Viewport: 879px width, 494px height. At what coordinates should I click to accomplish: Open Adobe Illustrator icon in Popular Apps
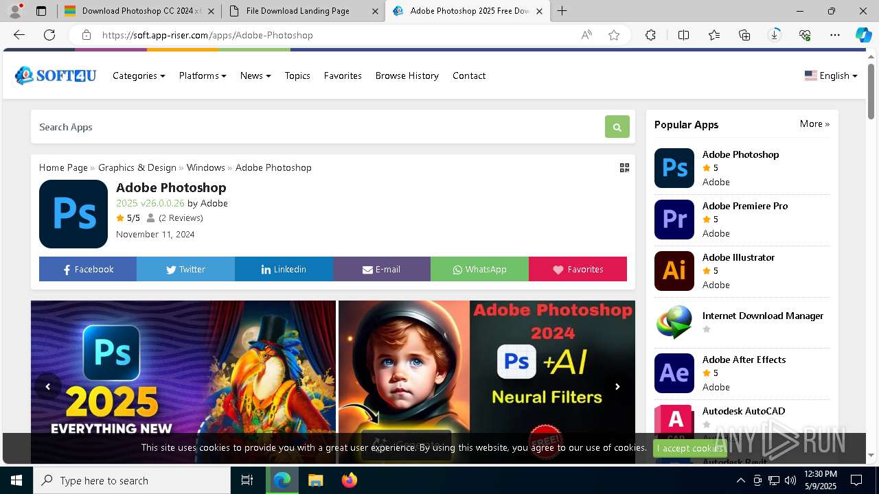point(674,271)
